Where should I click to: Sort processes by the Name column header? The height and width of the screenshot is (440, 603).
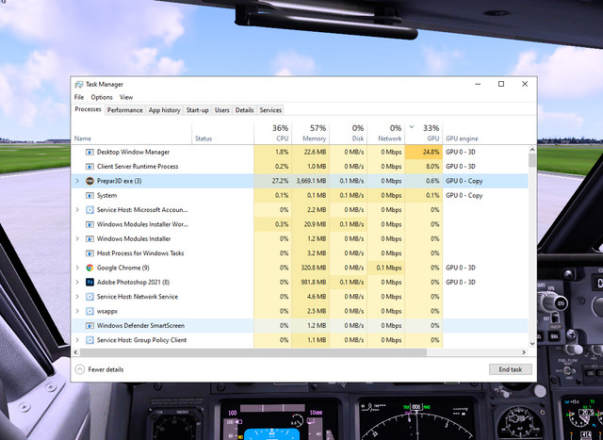tap(132, 134)
